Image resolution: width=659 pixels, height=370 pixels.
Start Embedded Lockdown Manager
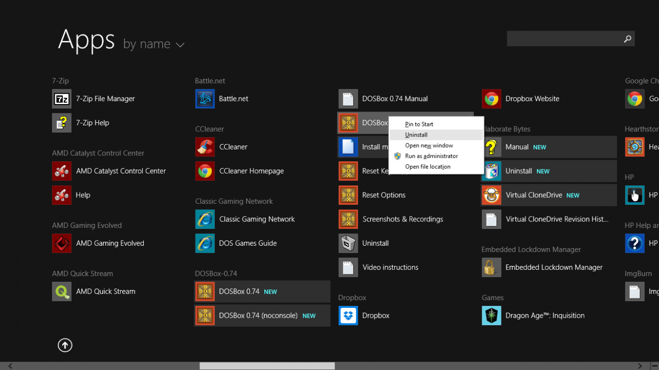553,267
